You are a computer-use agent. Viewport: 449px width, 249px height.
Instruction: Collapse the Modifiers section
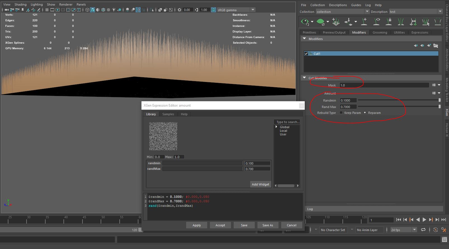tap(304, 39)
